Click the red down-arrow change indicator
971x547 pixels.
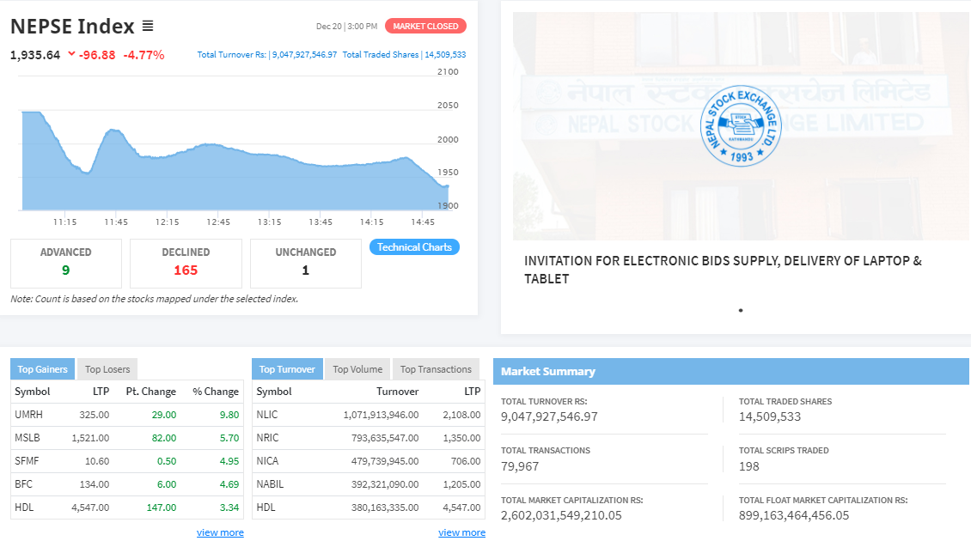click(x=72, y=54)
